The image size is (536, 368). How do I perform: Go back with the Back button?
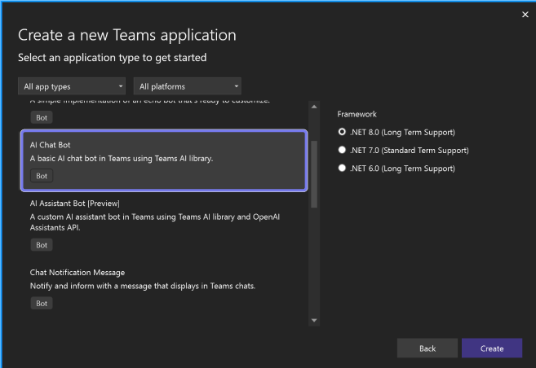tap(427, 348)
